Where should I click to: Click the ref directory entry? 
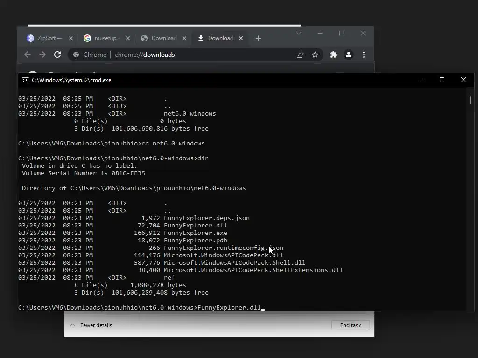tap(169, 278)
